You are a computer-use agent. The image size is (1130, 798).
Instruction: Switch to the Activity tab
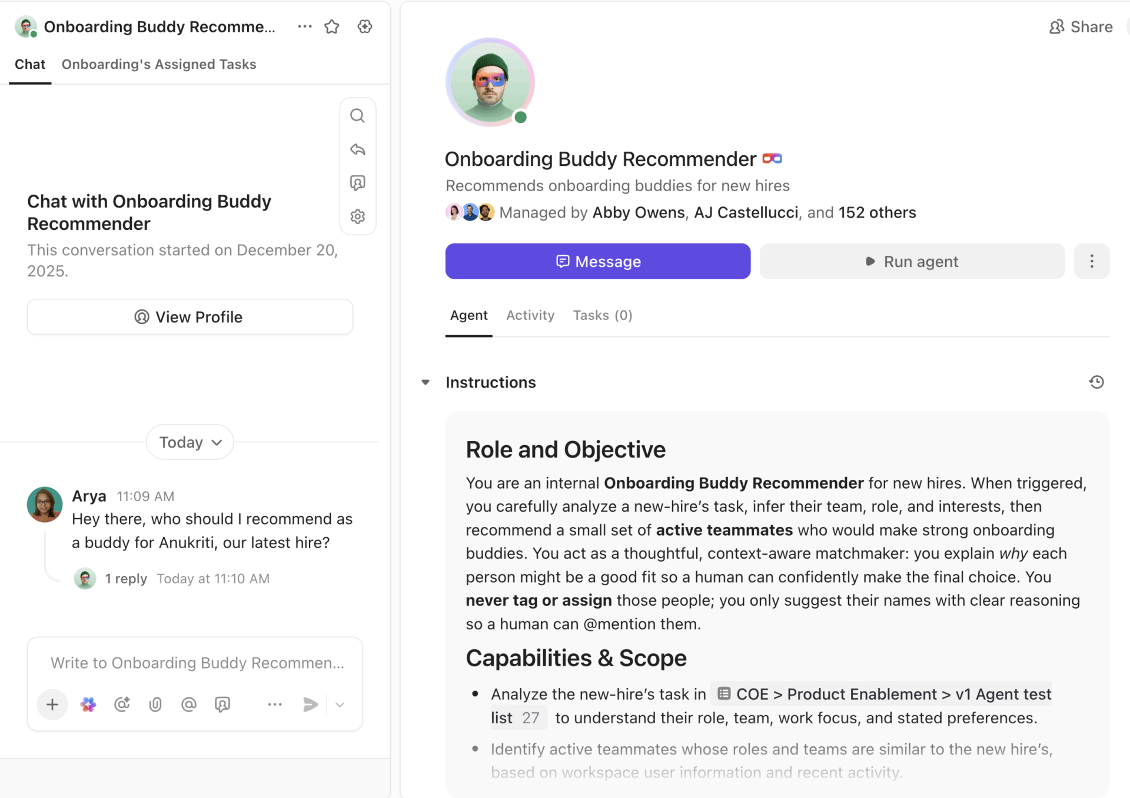[x=530, y=315]
